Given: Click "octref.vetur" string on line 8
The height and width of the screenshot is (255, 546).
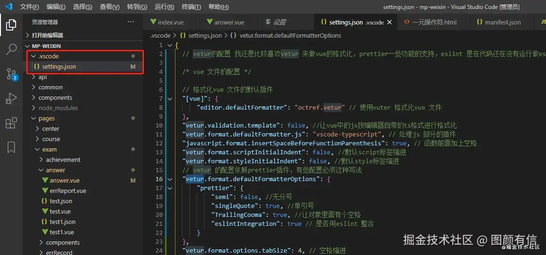Looking at the screenshot, I should point(320,107).
